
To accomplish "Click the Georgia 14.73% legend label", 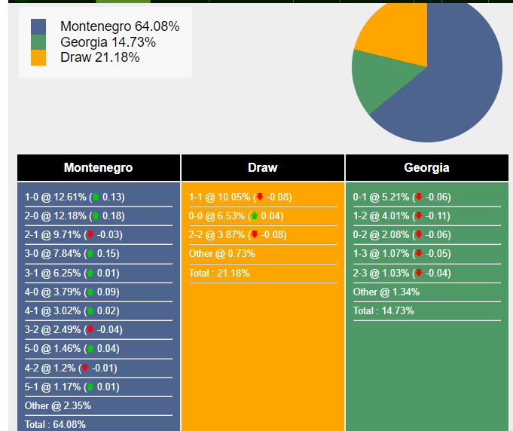I will [x=108, y=42].
